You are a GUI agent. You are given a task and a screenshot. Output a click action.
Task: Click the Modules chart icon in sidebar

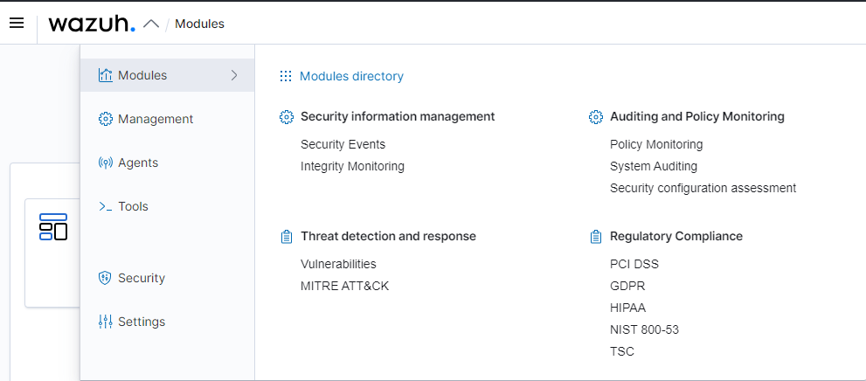point(105,75)
